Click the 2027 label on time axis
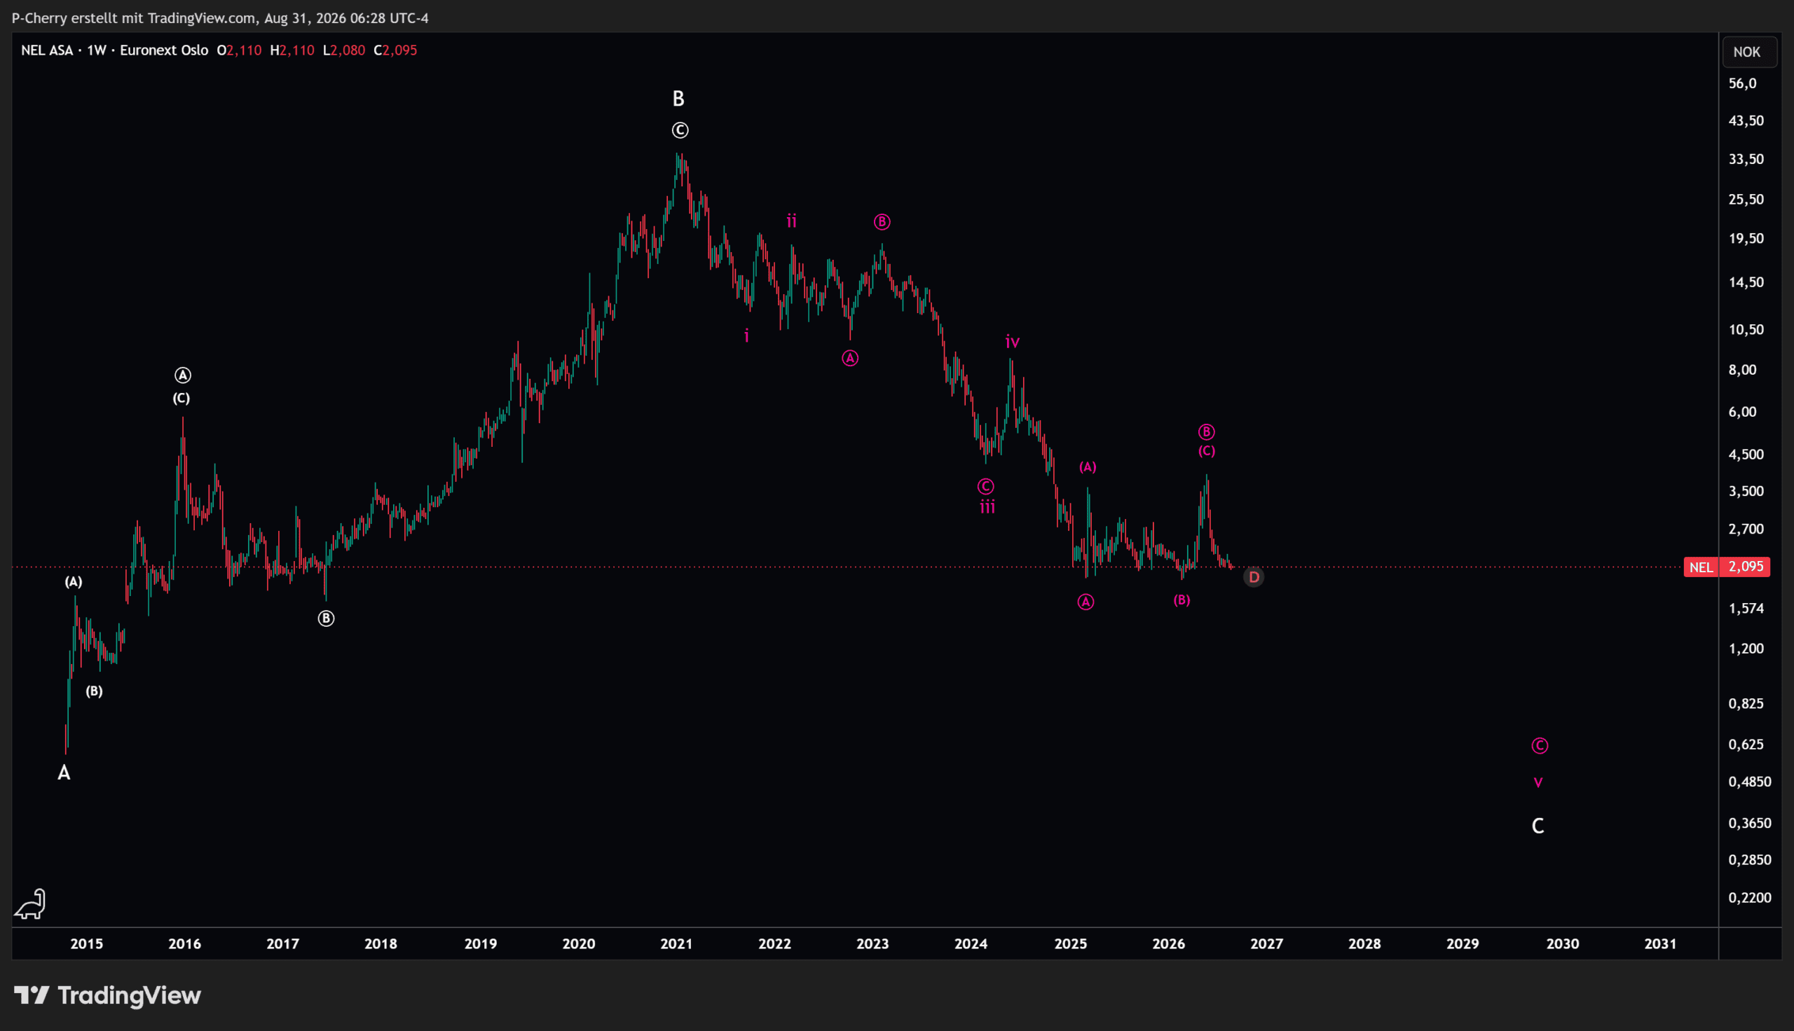This screenshot has height=1031, width=1794. click(x=1266, y=944)
